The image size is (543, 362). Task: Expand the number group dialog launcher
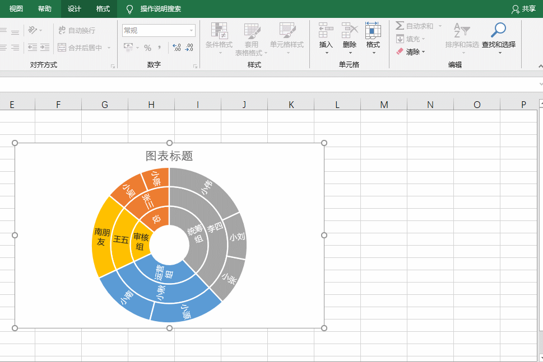tap(195, 66)
